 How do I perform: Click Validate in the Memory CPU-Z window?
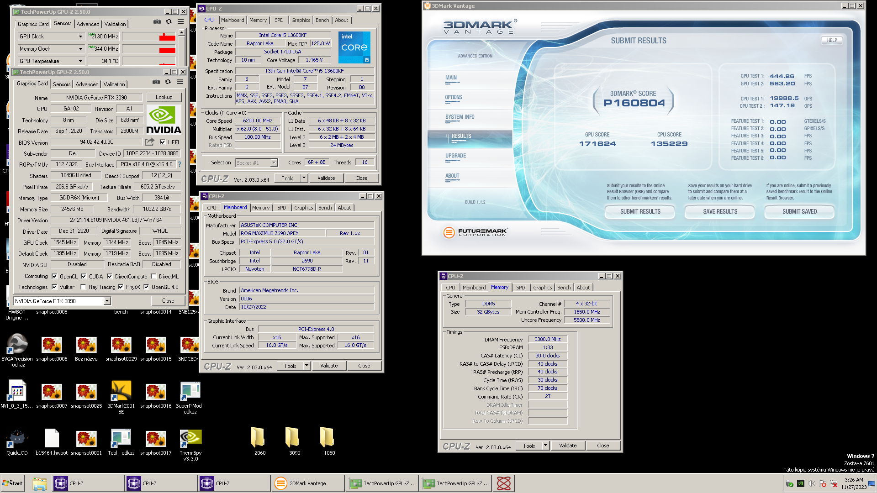coord(568,446)
